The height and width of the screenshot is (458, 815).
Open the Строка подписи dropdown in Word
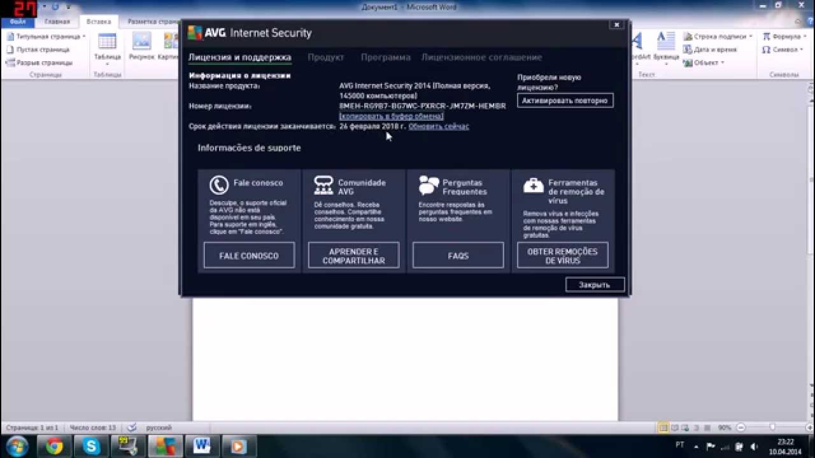tap(718, 37)
